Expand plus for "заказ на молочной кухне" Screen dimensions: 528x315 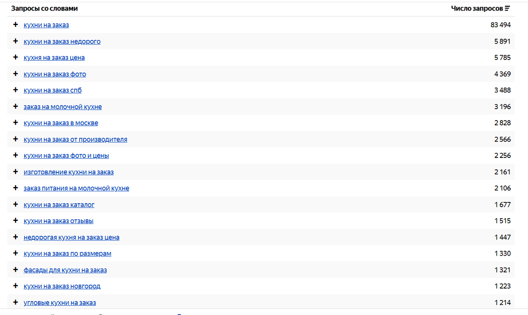pyautogui.click(x=15, y=106)
